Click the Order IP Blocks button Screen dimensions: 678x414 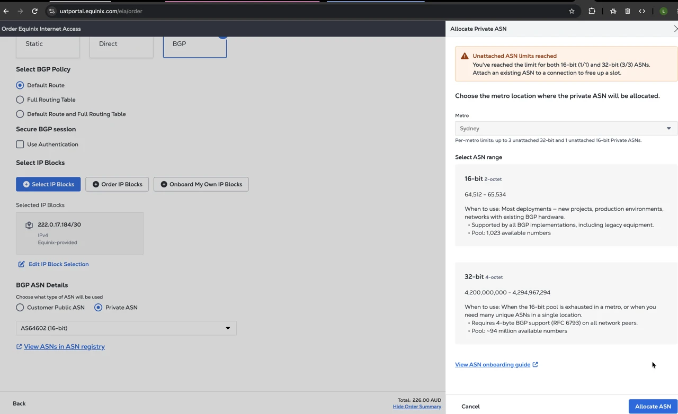117,184
